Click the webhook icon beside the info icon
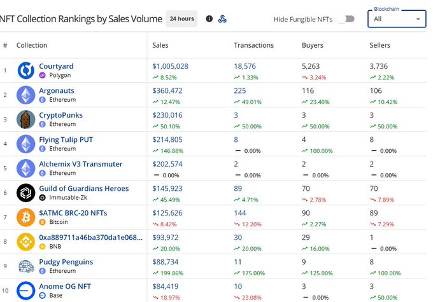This screenshot has height=302, width=433. pos(222,18)
